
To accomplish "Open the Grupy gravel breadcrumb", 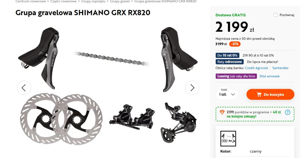I will pos(120,1).
